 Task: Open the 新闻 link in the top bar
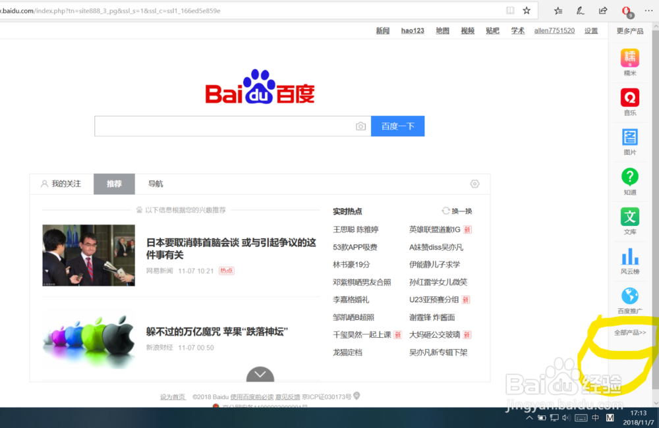[383, 30]
